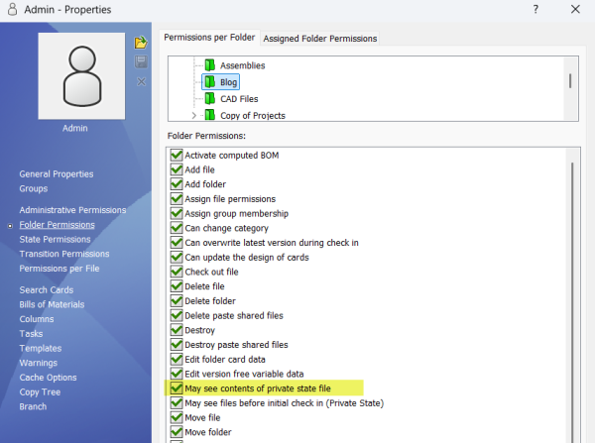Screen dimensions: 595x443
Task: Uncheck Can update the design of cards
Action: (x=177, y=257)
